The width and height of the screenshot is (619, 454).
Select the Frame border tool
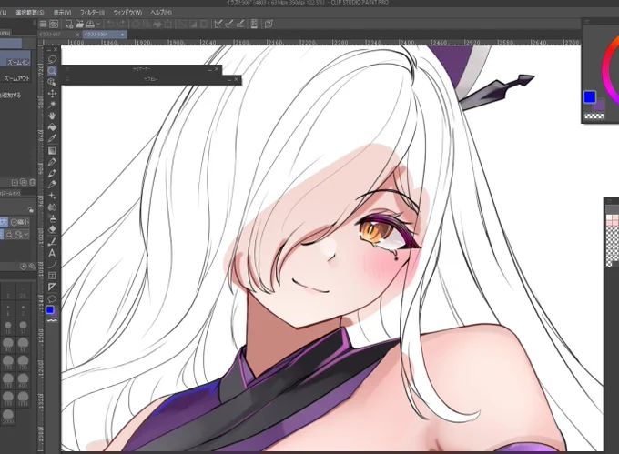52,276
